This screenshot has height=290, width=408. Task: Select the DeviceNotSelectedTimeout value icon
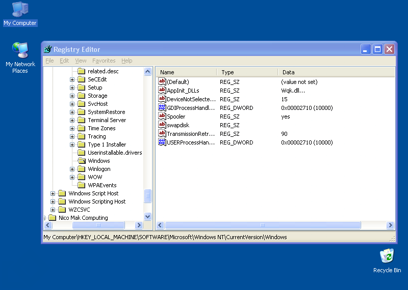pyautogui.click(x=162, y=99)
